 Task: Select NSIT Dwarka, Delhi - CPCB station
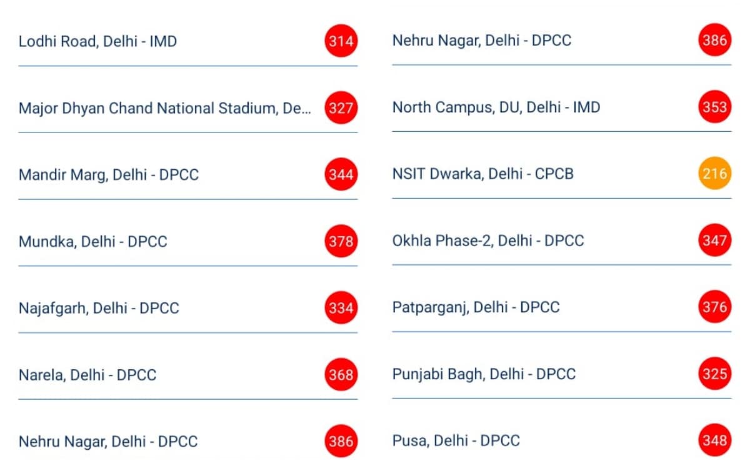click(x=483, y=174)
